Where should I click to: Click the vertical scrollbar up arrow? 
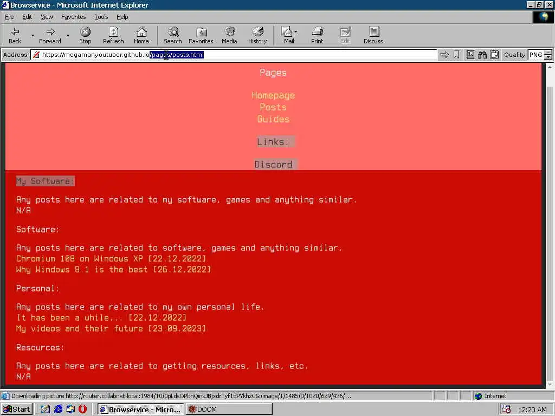(x=550, y=67)
